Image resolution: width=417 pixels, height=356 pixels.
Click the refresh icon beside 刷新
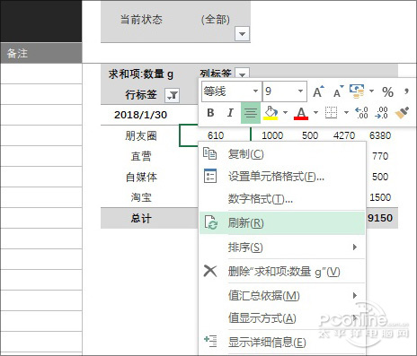211,222
